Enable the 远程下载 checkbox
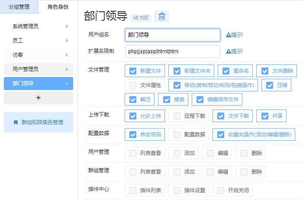The image size is (303, 200). [177, 116]
